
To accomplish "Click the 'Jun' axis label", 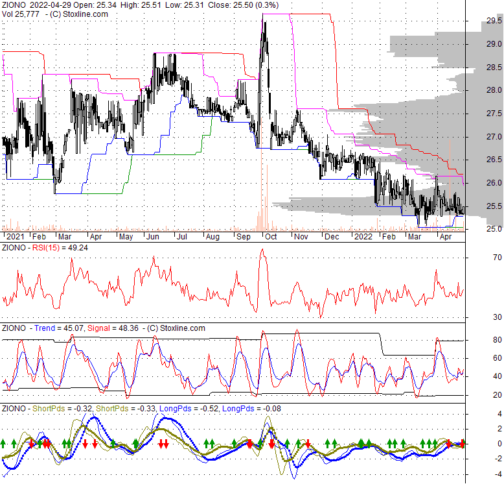I will (152, 237).
